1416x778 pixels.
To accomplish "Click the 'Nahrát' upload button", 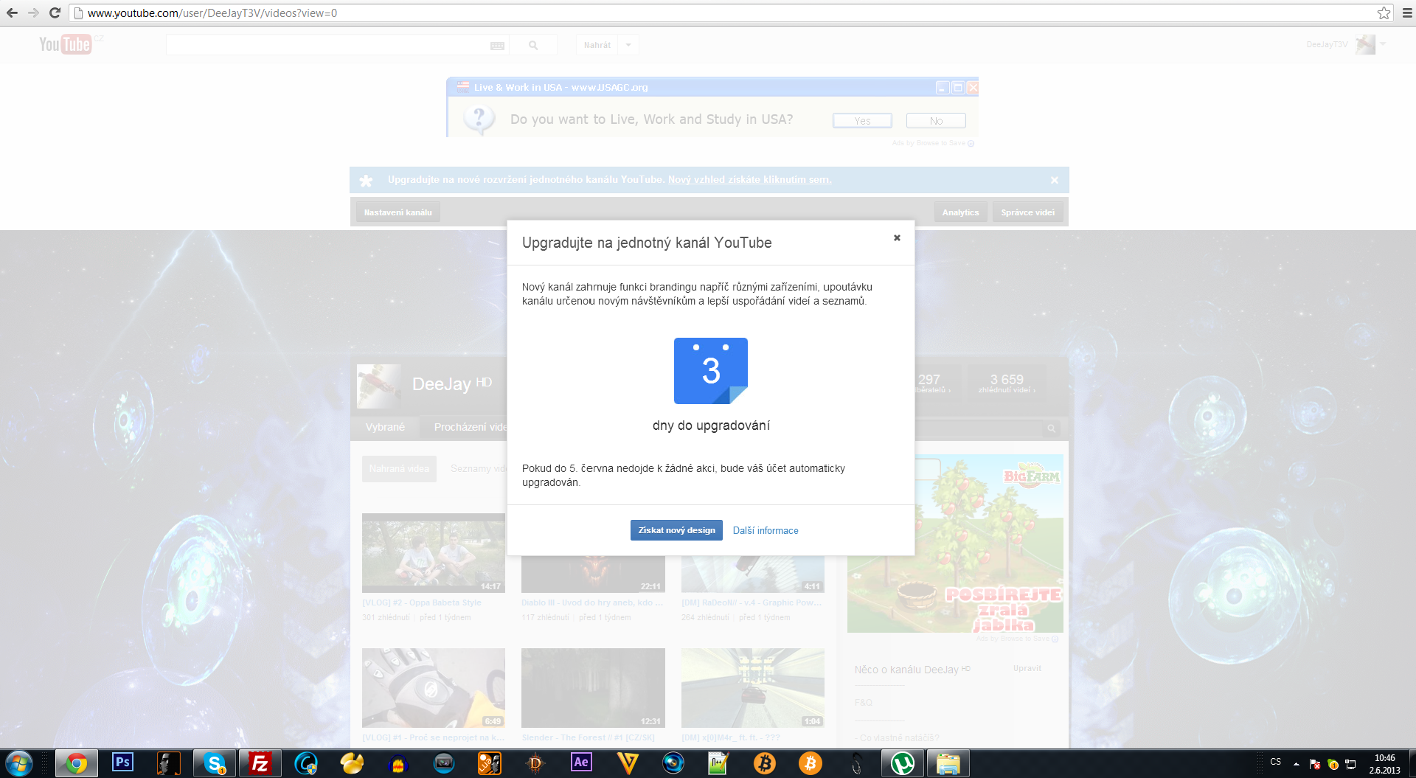I will click(597, 45).
